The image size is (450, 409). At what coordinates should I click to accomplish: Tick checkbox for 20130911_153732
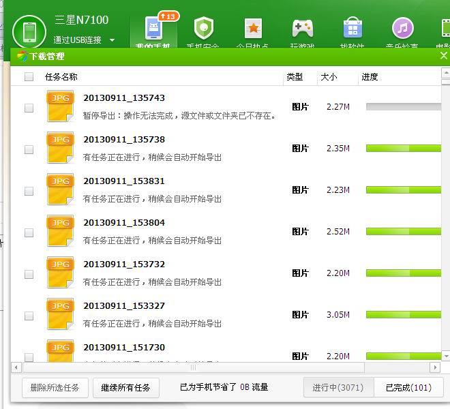29,275
